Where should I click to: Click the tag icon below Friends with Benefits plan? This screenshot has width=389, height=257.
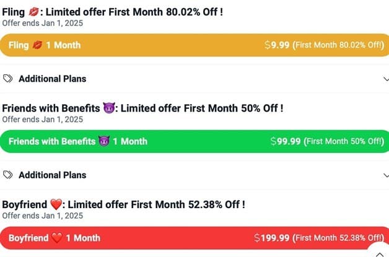[x=8, y=175]
